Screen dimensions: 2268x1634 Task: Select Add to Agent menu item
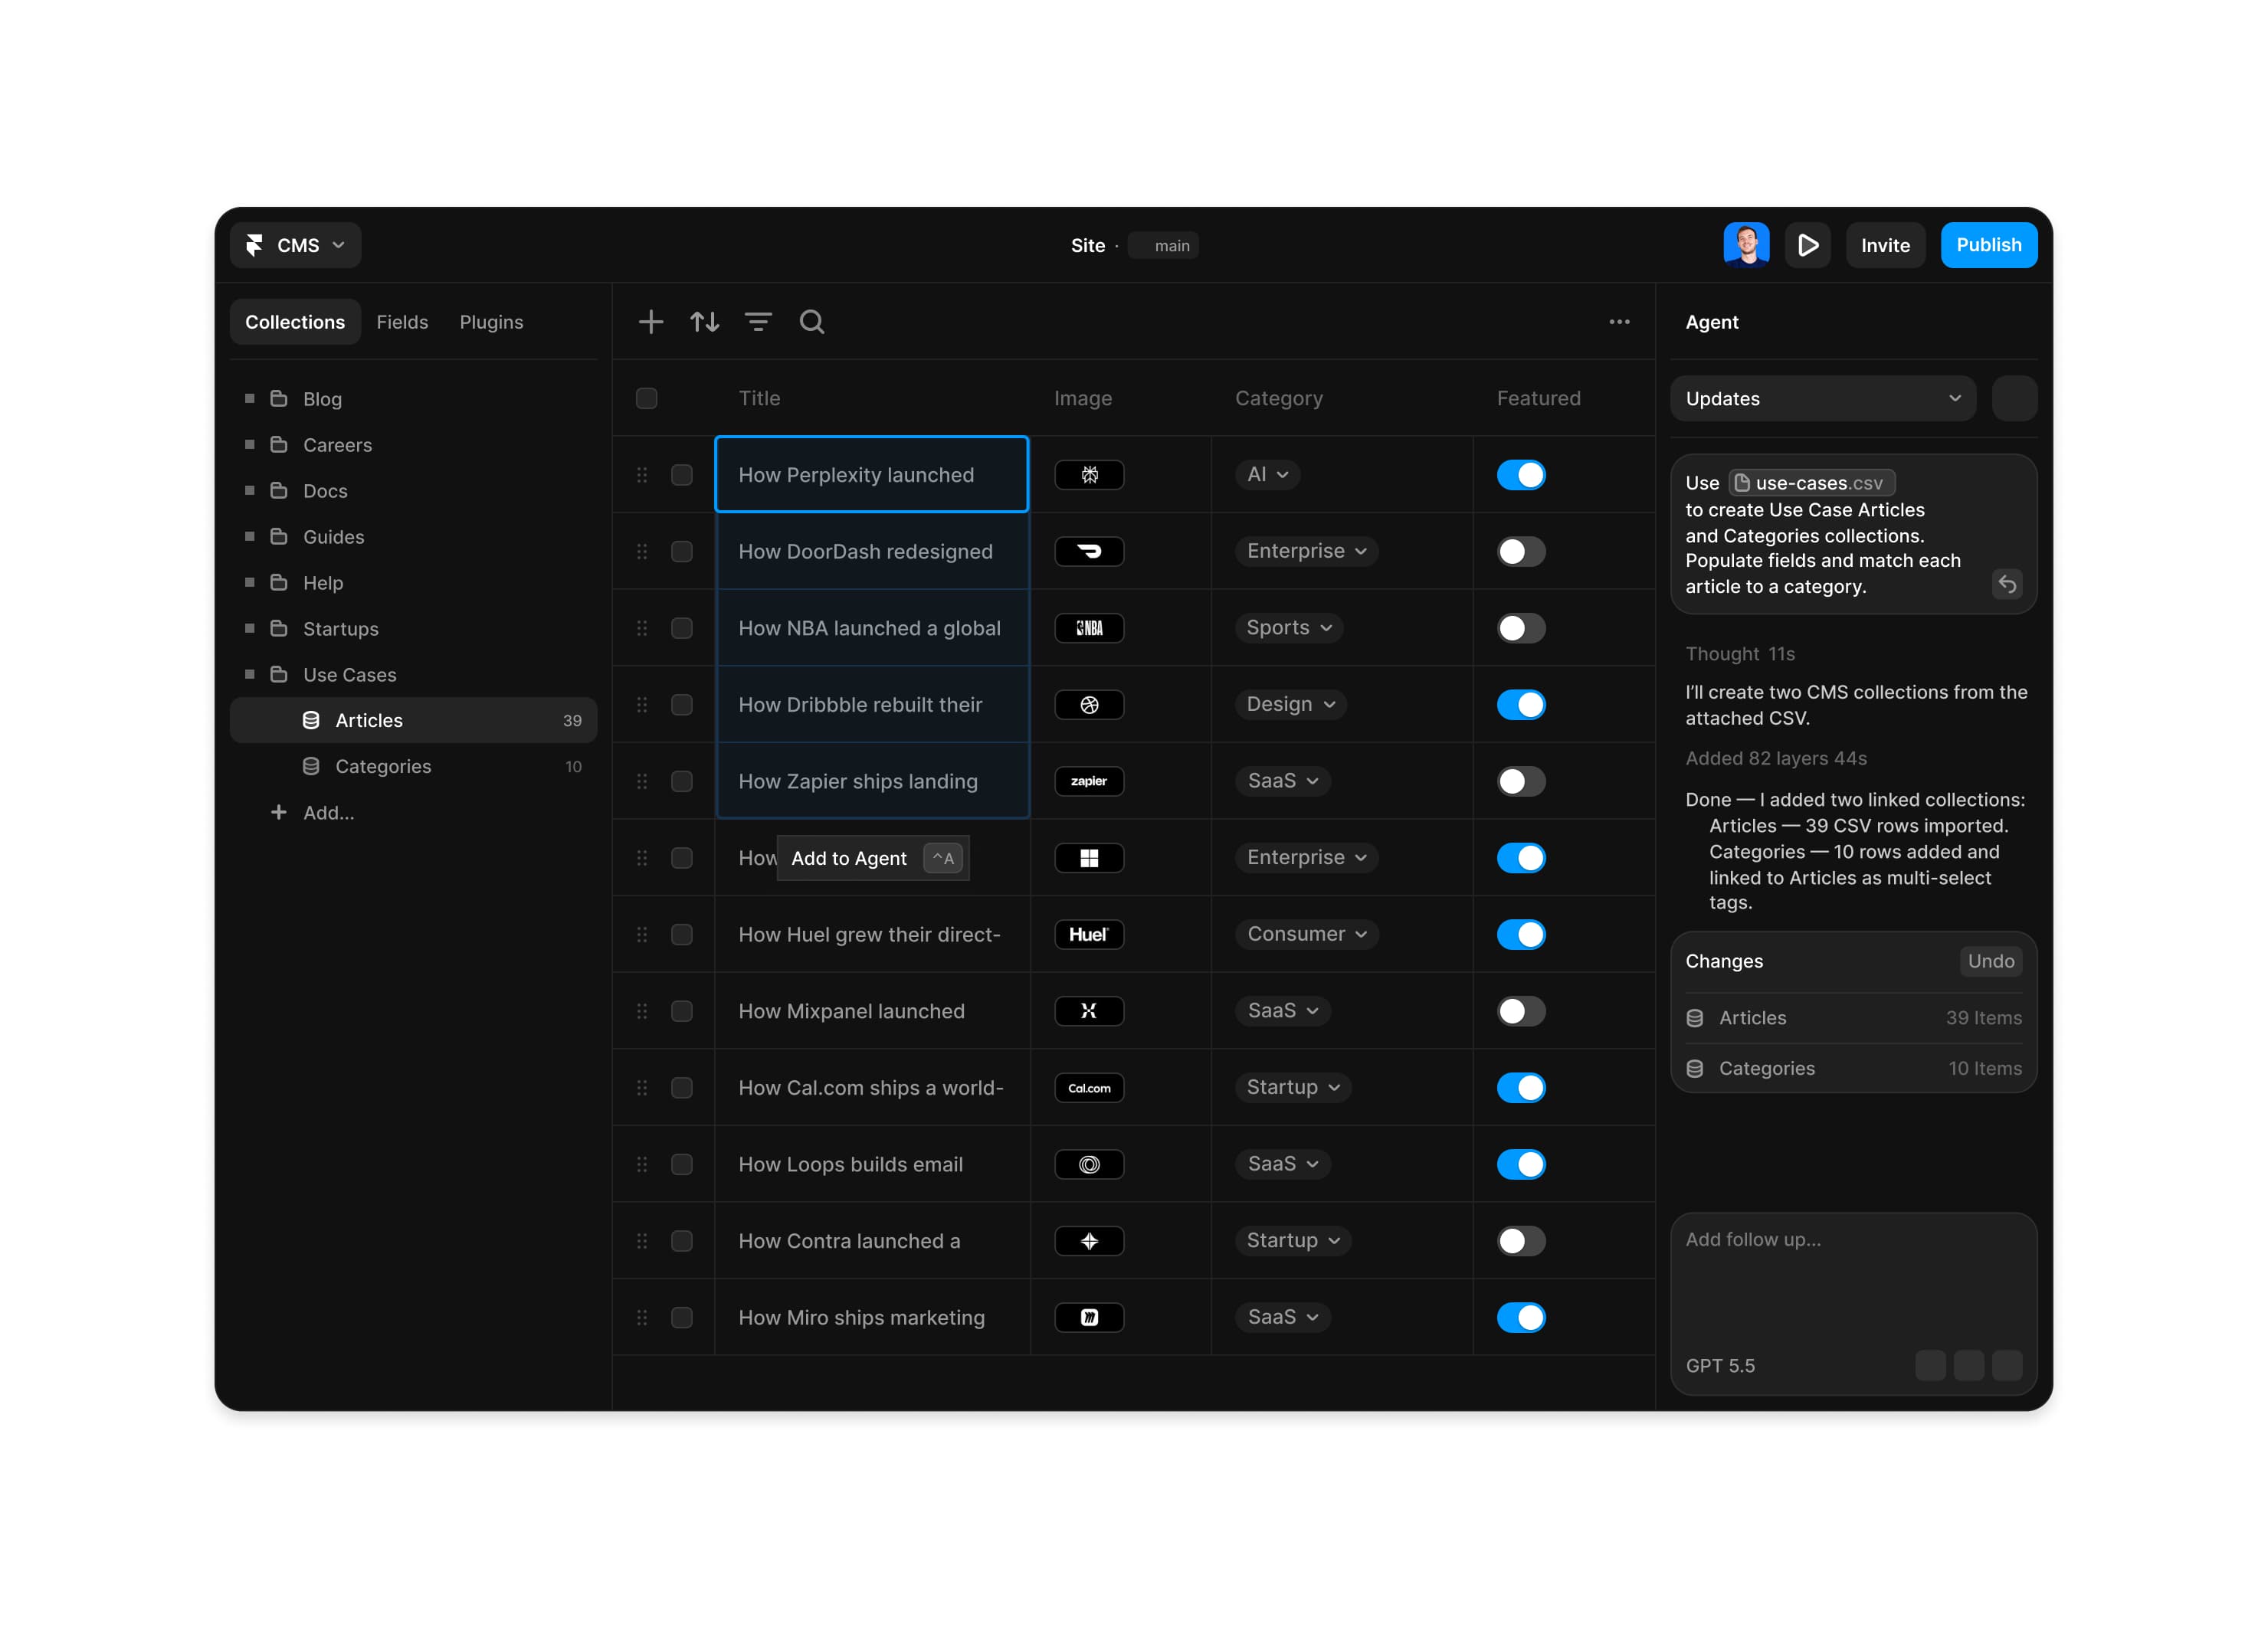(x=873, y=858)
